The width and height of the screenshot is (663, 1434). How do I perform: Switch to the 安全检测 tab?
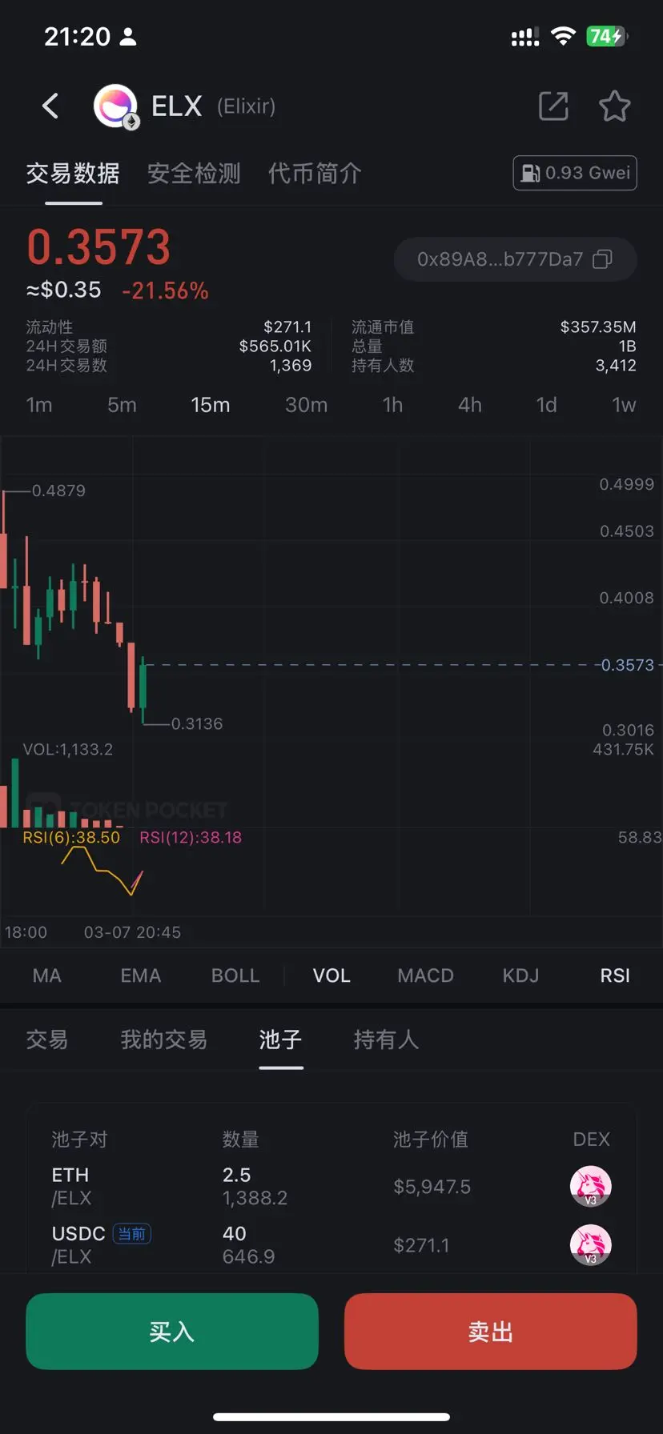tap(194, 173)
